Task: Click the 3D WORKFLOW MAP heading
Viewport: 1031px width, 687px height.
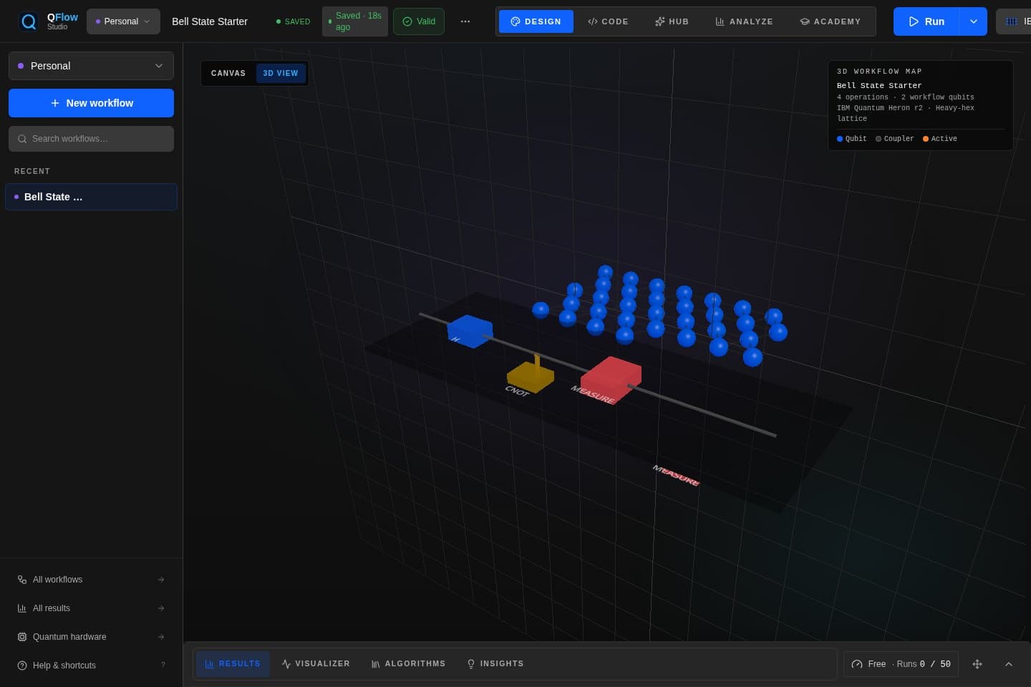Action: point(879,72)
